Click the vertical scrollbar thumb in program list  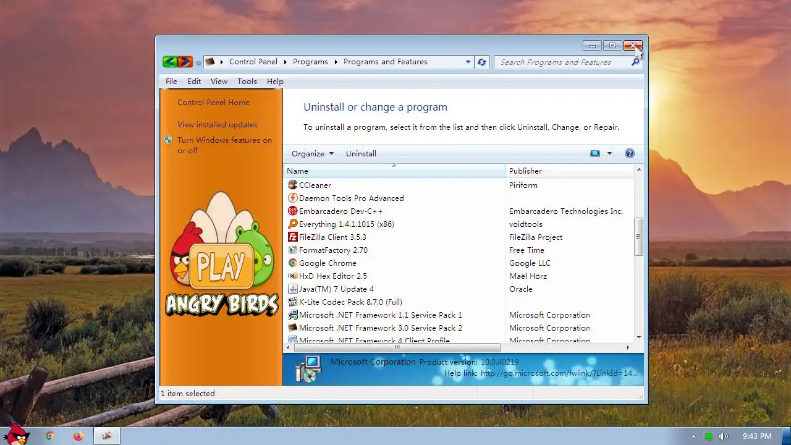[x=638, y=237]
